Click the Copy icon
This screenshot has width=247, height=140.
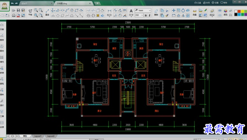tap(162, 11)
